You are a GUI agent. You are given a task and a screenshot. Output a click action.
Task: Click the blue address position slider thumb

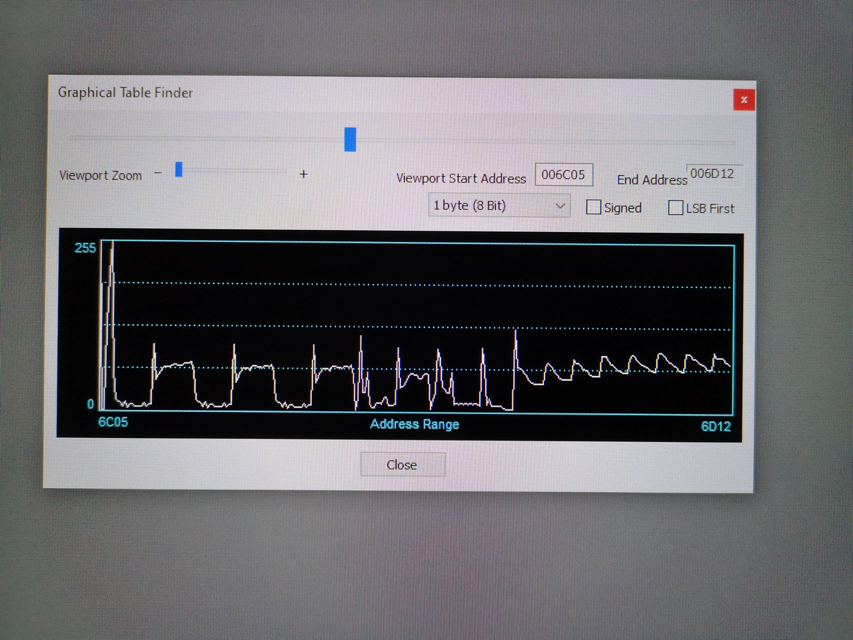[x=350, y=139]
